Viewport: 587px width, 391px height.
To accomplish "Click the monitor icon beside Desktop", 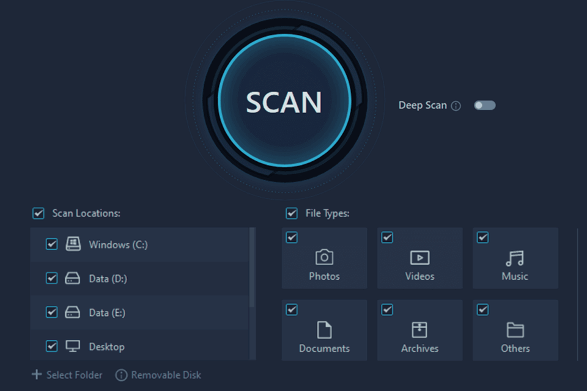I will tap(74, 346).
